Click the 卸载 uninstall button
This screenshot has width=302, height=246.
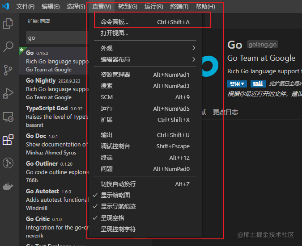coord(258,84)
